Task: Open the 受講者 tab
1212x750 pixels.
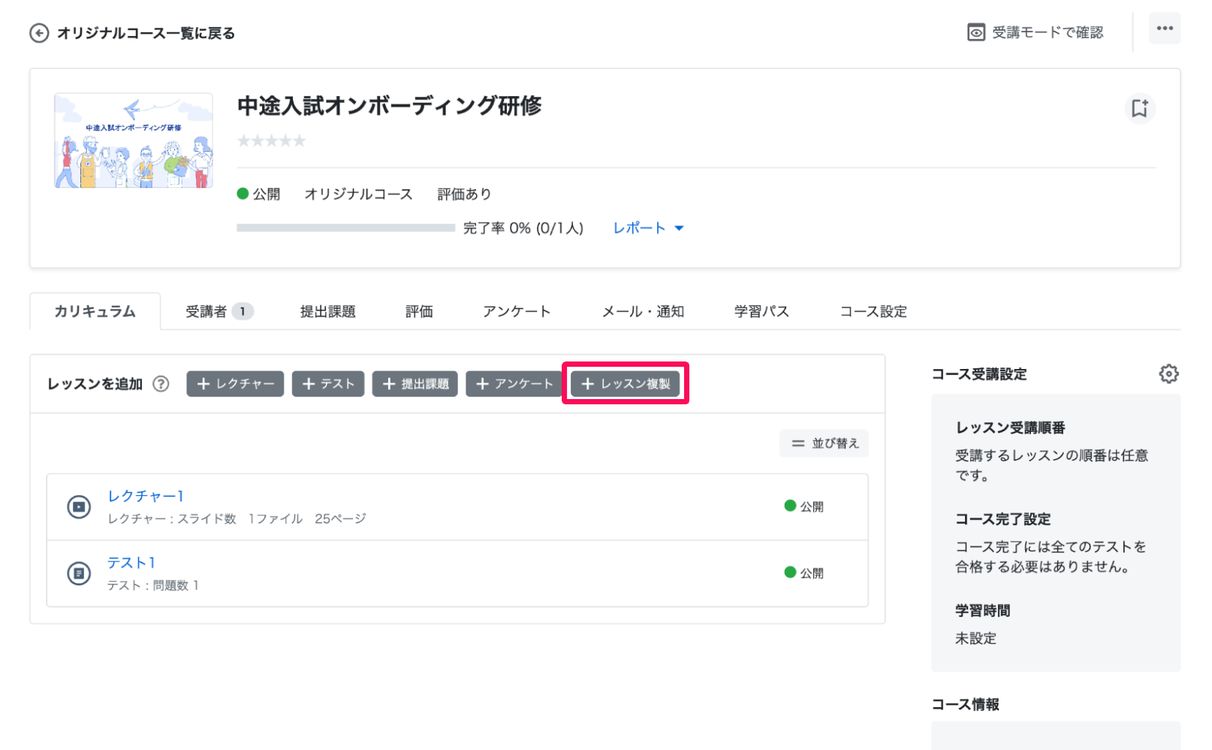Action: (219, 311)
